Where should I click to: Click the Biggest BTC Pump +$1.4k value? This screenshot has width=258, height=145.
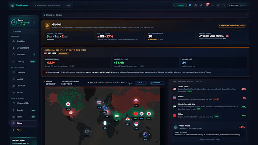[119, 63]
